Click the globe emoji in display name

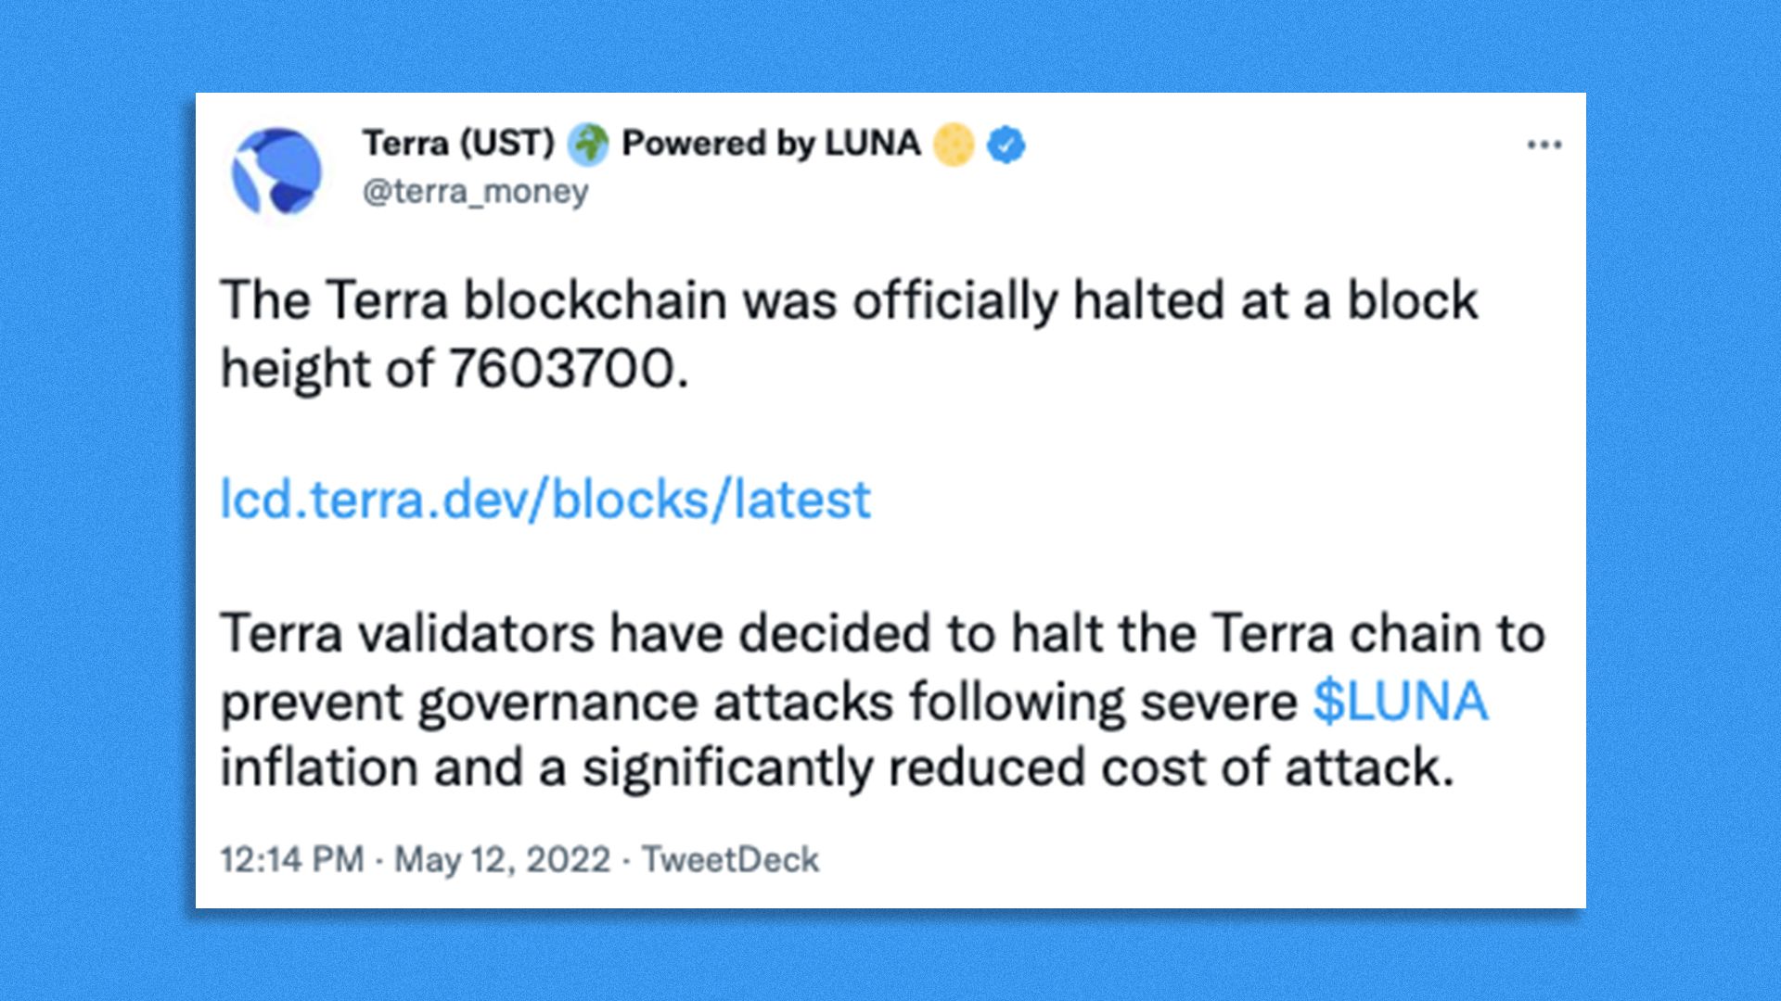(x=588, y=145)
